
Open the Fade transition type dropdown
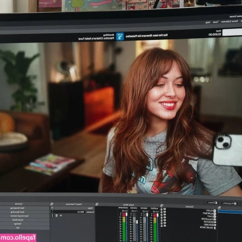pos(72,208)
